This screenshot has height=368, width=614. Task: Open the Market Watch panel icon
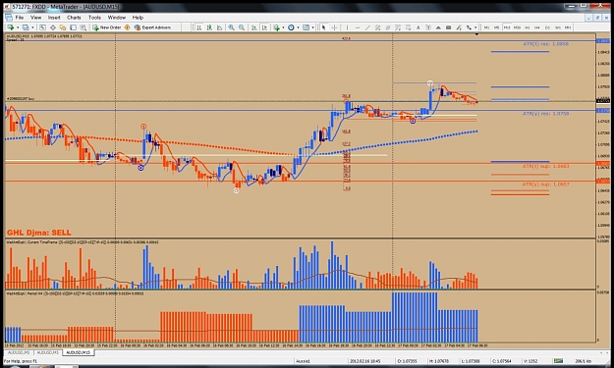point(42,27)
